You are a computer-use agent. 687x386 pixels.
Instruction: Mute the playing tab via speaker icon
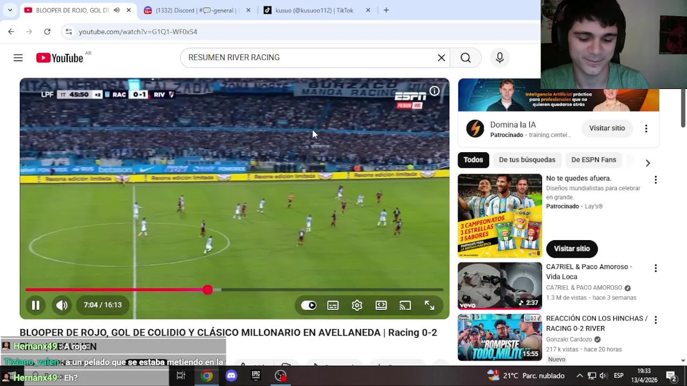click(x=116, y=10)
